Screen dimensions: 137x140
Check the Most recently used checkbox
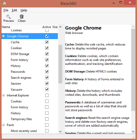point(47,131)
